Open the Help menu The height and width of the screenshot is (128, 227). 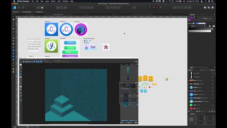tap(72, 1)
